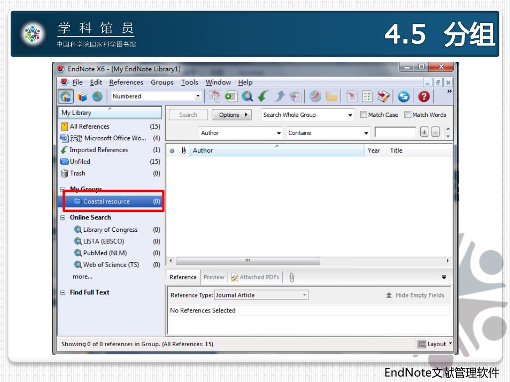510x382 pixels.
Task: Click the paperclip column header icon
Action: (184, 150)
